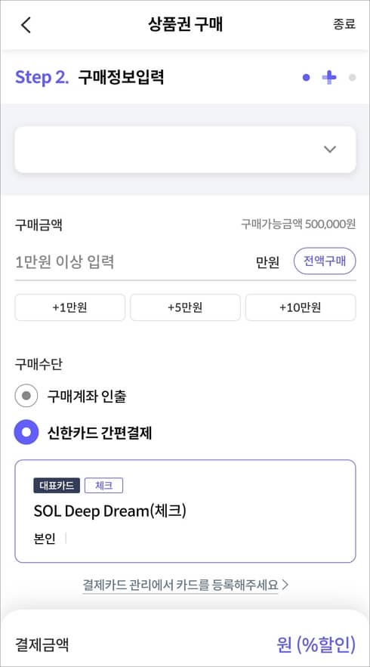Add +1만원 to purchase amount
Viewport: 370px width, 667px height.
click(70, 307)
